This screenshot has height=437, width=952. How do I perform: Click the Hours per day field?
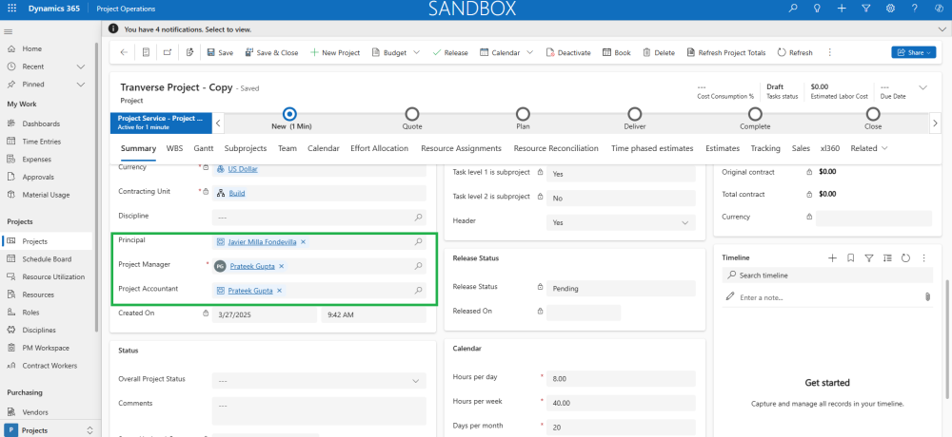pyautogui.click(x=621, y=379)
